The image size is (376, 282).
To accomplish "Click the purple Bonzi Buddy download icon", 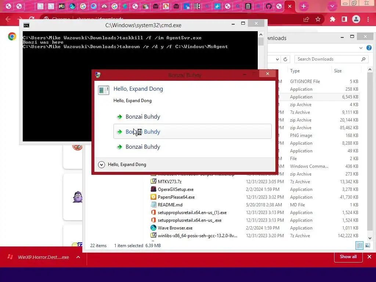I will [x=77, y=197].
